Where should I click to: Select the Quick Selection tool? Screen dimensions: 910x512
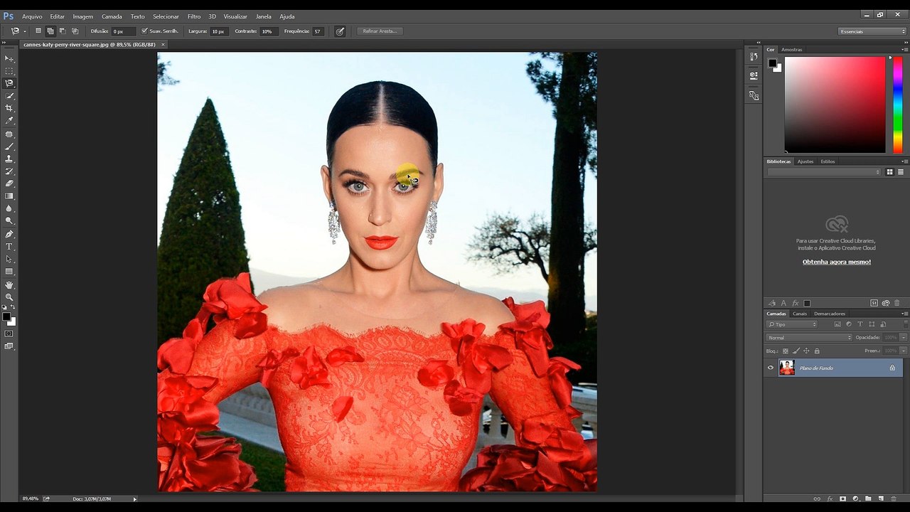click(x=9, y=96)
